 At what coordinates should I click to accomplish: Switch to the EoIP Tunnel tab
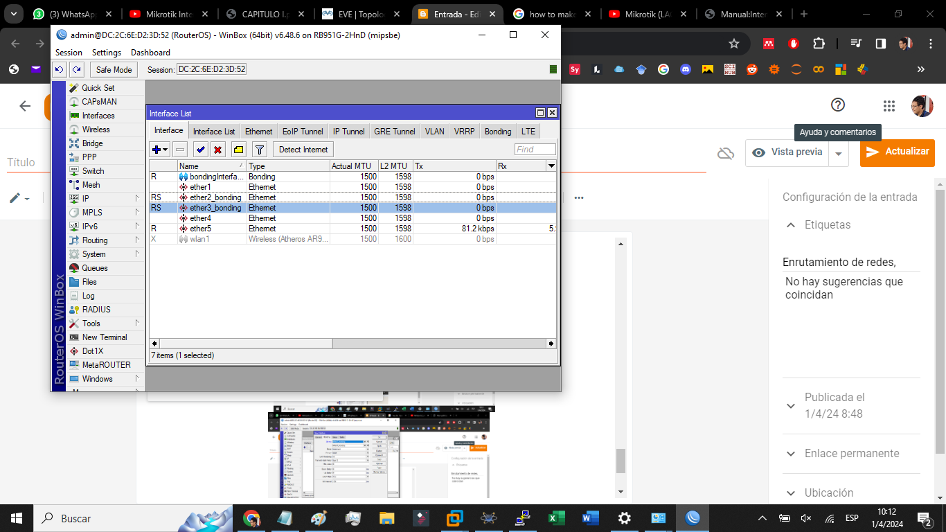303,131
